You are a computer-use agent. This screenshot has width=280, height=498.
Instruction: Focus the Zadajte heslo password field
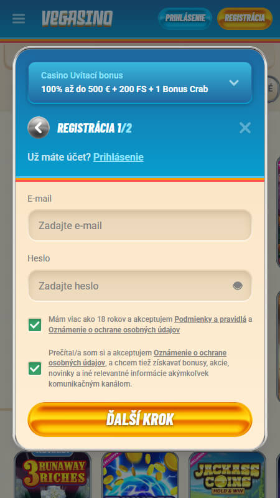(x=140, y=286)
